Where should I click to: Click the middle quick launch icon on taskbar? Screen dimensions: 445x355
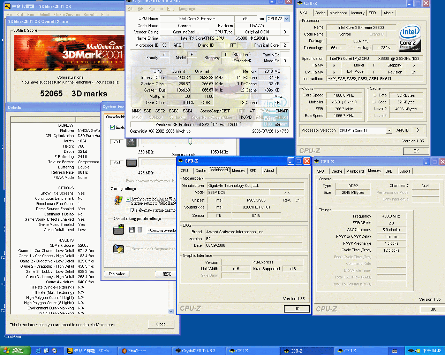pos(46,350)
